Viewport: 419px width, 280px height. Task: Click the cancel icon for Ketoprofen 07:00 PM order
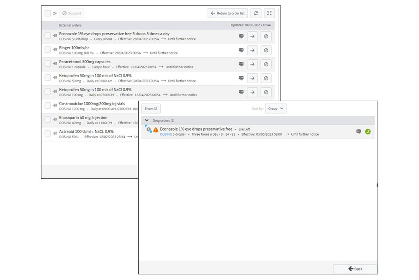click(266, 92)
